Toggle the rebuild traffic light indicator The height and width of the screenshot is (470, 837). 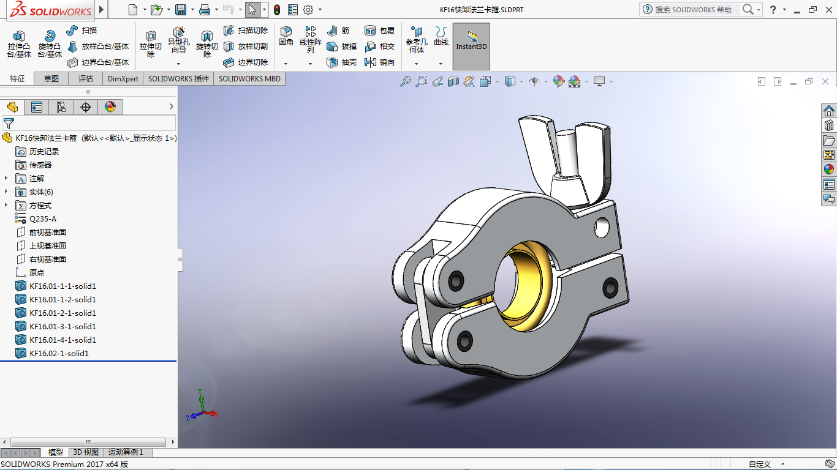click(277, 10)
